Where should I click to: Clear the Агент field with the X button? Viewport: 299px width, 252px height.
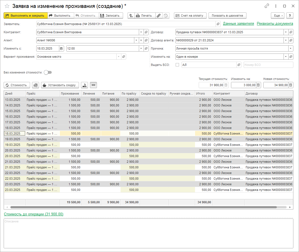[141, 40]
